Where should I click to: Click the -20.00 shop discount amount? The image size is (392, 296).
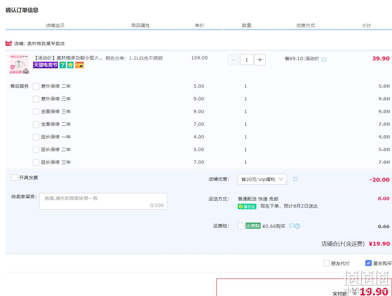tap(380, 180)
